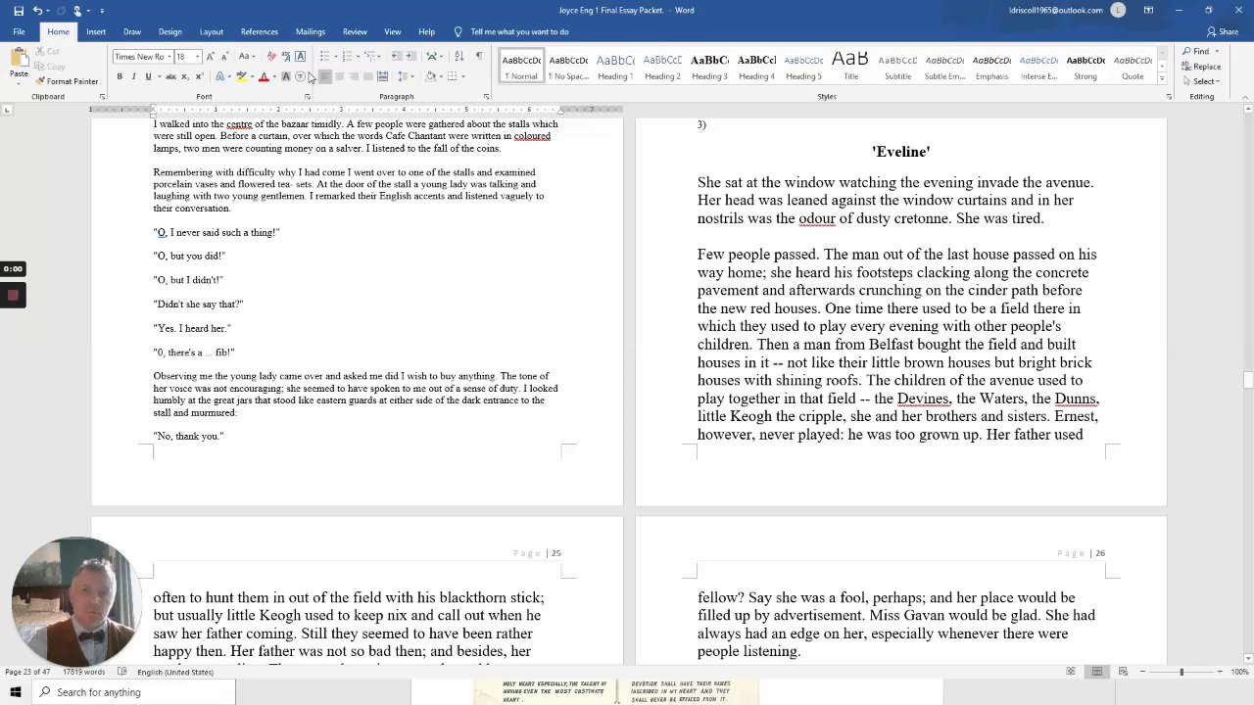1254x705 pixels.
Task: Apply yellow text highlight color
Action: pos(240,76)
